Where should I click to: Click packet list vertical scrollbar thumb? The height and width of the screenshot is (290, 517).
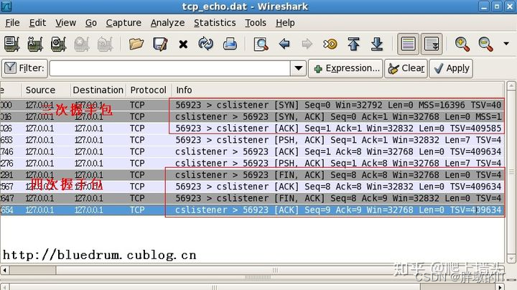point(511,172)
